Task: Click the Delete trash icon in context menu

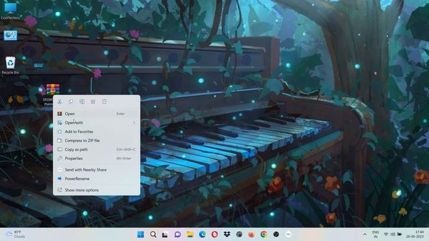Action: tap(105, 102)
